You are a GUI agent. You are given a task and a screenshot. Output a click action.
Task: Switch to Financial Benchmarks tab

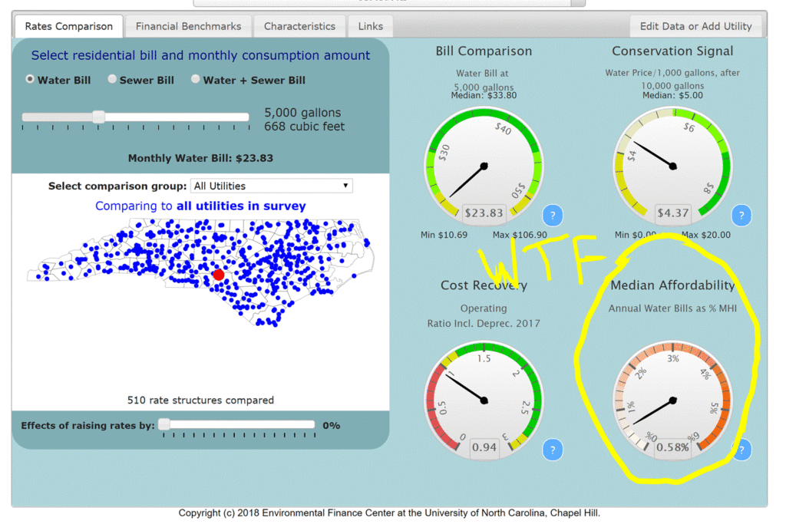tap(188, 26)
